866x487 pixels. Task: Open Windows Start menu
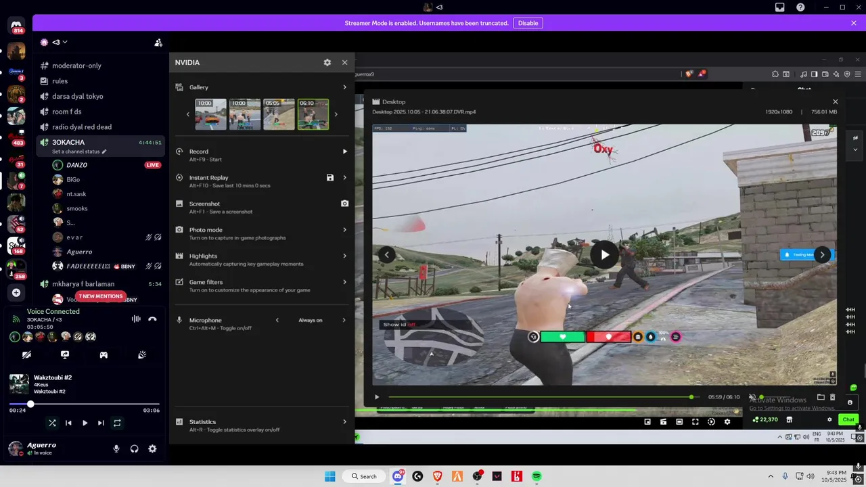329,476
